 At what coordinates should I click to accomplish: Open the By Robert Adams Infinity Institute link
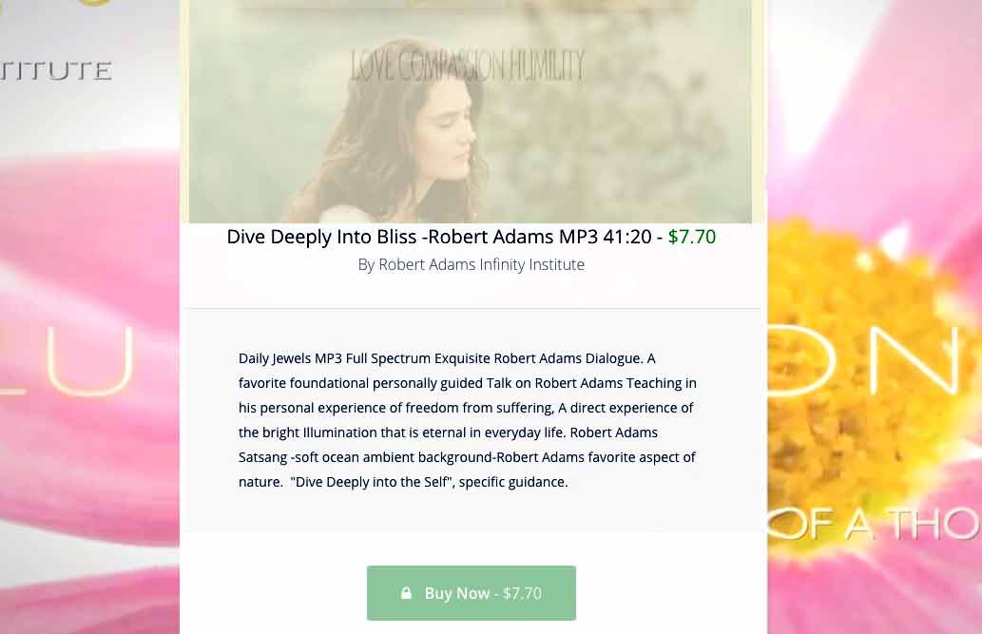471,264
